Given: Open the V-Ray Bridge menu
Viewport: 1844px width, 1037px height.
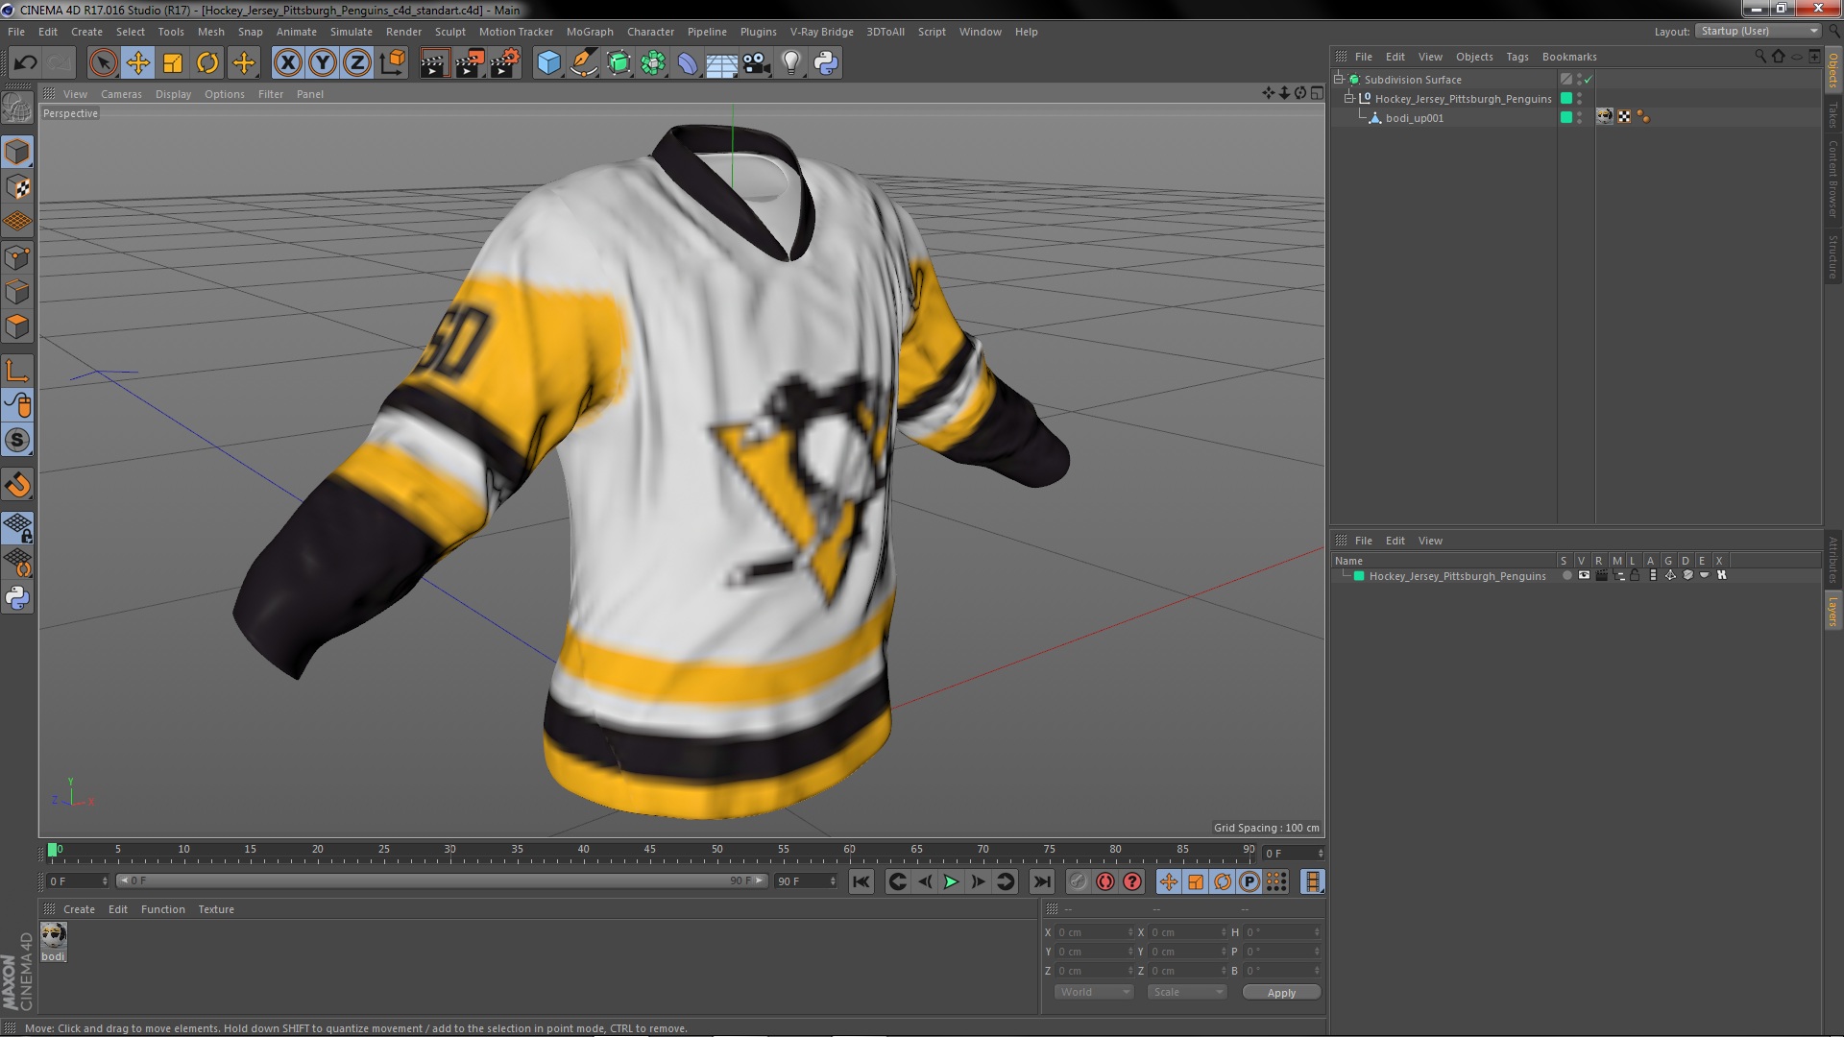Looking at the screenshot, I should [x=821, y=32].
